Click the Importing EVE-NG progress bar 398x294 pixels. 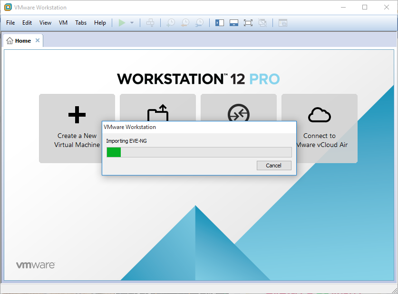pos(199,152)
